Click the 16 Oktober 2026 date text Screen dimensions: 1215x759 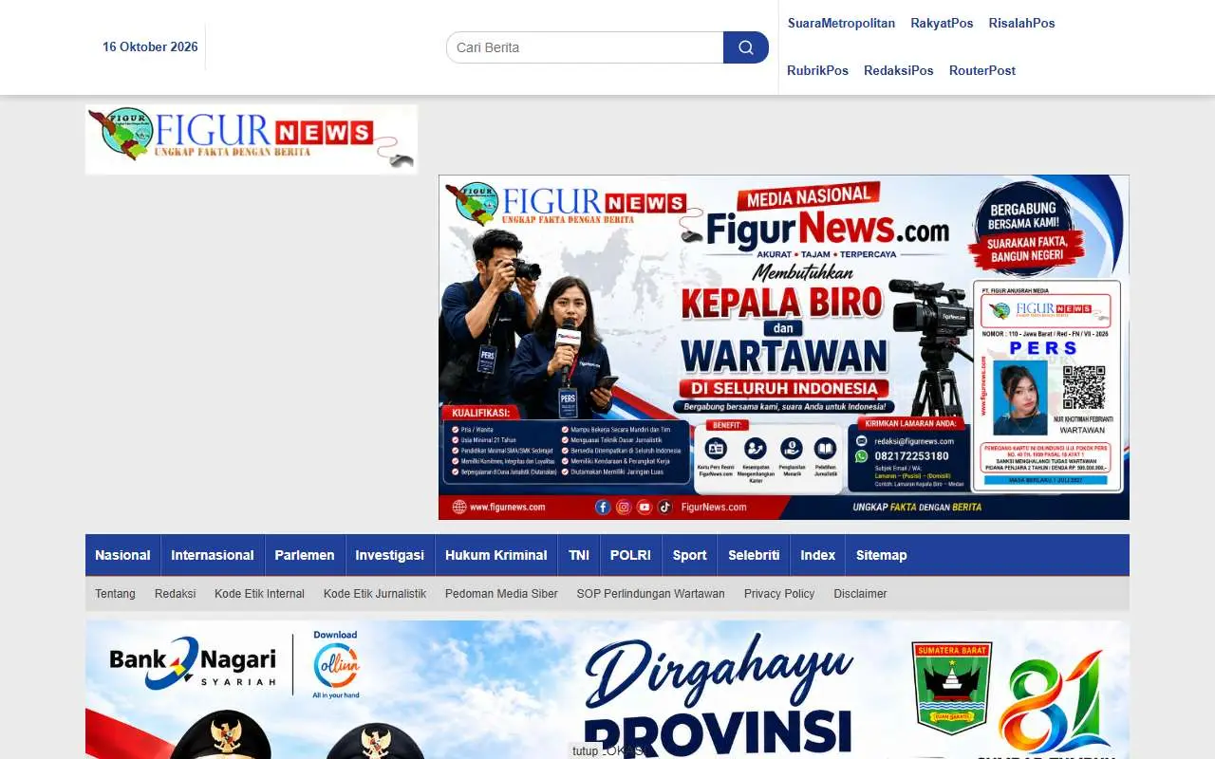click(150, 47)
